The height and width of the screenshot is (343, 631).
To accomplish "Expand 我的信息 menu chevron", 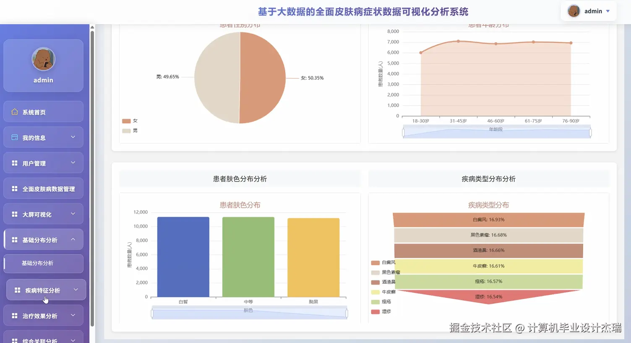I will [x=73, y=137].
